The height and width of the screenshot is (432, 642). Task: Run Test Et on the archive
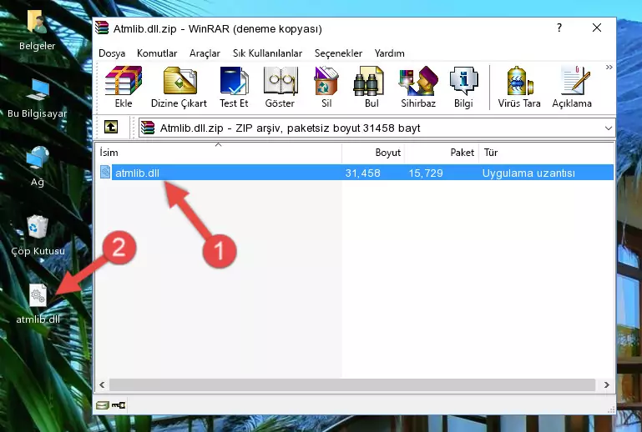234,87
